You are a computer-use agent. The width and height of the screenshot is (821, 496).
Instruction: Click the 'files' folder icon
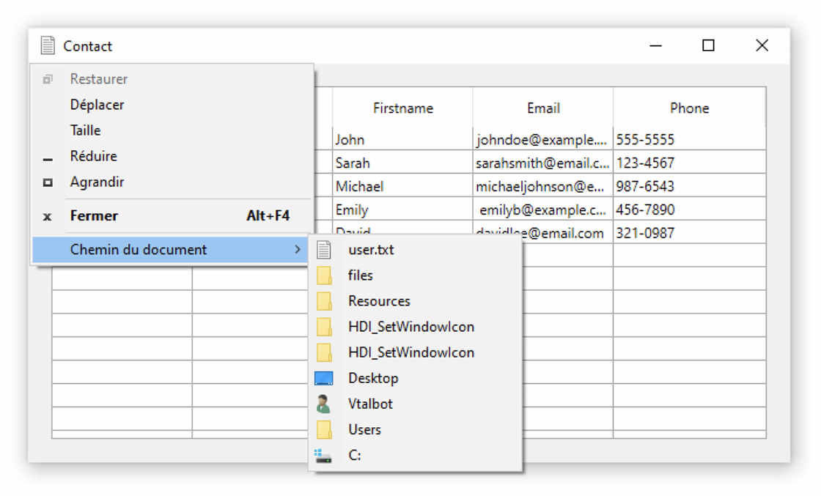(x=324, y=275)
